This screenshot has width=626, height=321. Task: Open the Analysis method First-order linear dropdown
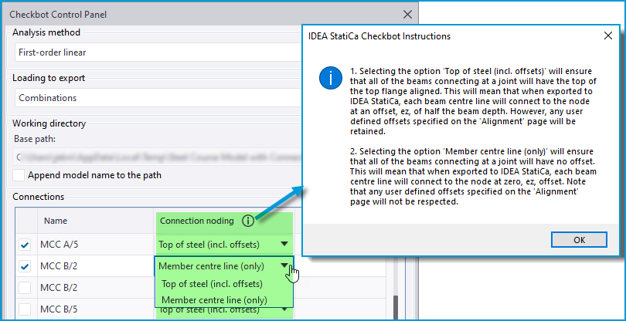(x=158, y=52)
